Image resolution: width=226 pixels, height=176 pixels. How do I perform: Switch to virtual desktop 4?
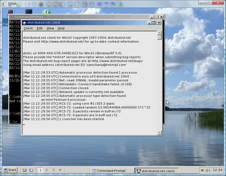tap(60, 170)
